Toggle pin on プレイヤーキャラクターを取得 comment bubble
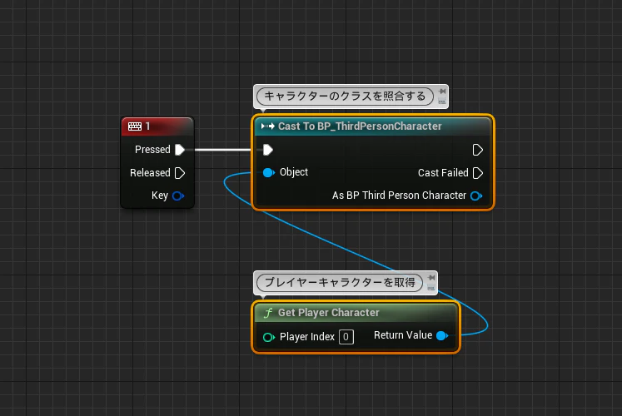Viewport: 622px width, 416px height. 431,278
